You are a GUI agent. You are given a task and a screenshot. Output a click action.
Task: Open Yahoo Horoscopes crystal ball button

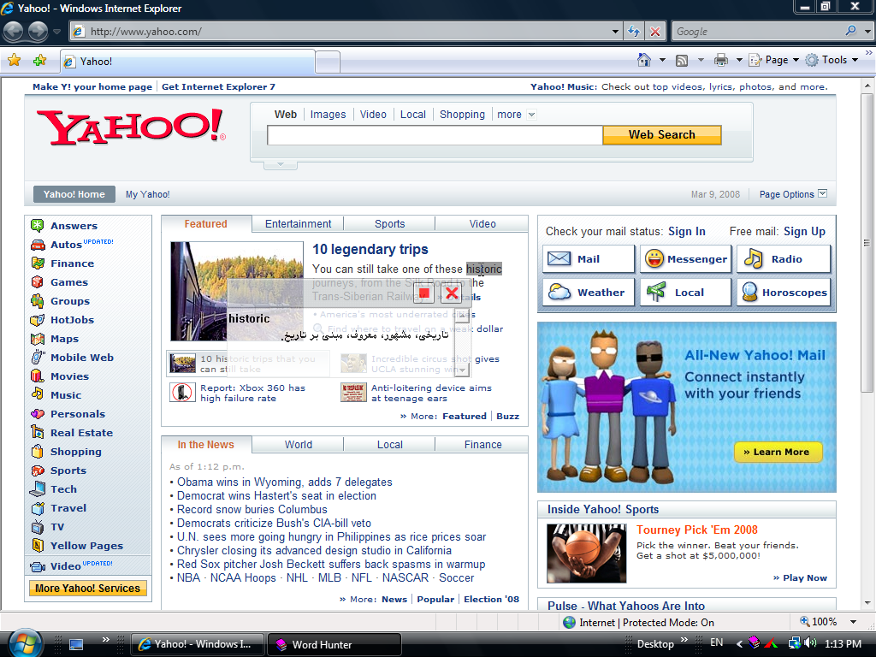tap(784, 293)
